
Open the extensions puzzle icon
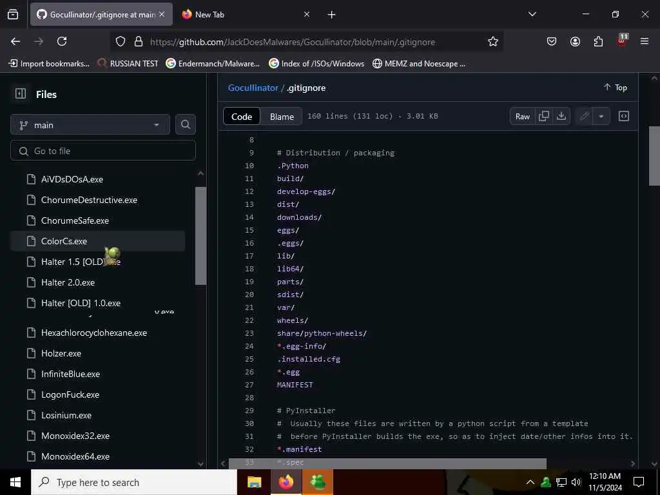tap(598, 41)
